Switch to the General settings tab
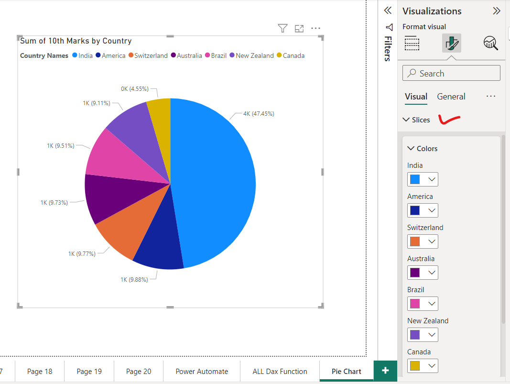The width and height of the screenshot is (510, 384). 451,96
